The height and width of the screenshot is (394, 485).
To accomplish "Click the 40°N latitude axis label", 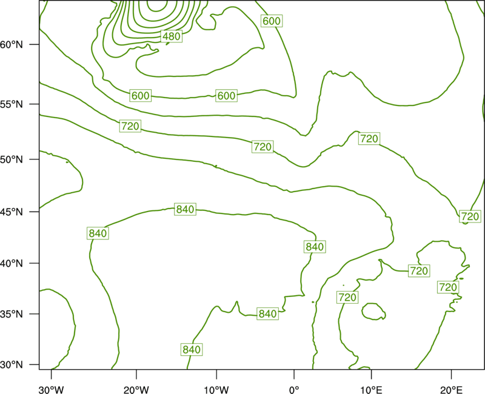I will (x=12, y=264).
